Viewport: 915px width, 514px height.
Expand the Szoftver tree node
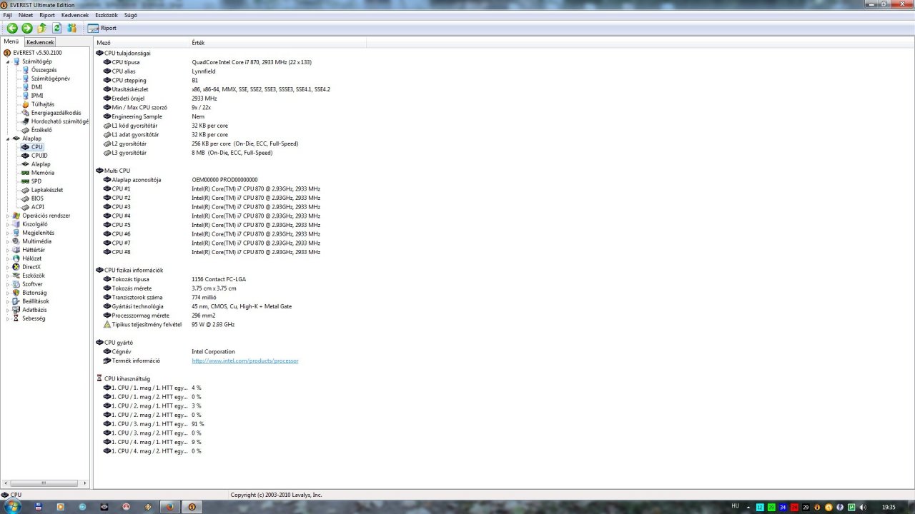(9, 284)
